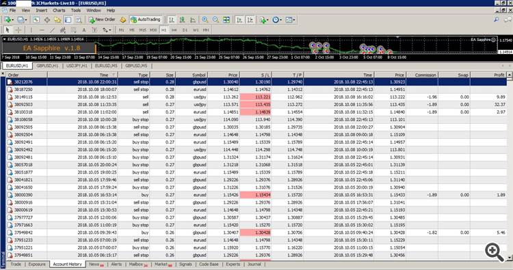513x270 pixels.
Task: Open the search magnifier at top right
Action: pos(497,20)
